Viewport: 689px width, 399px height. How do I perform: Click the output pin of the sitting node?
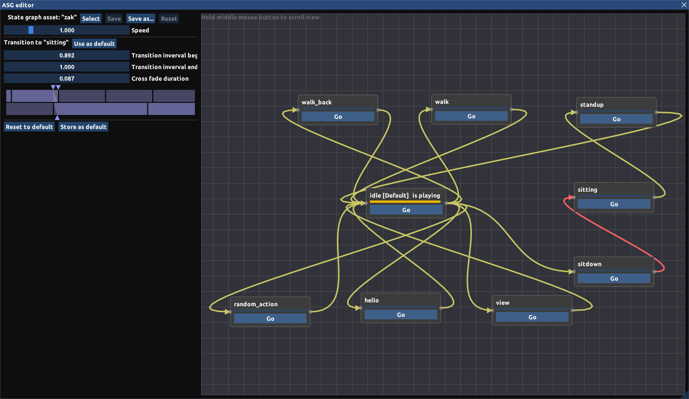pos(653,197)
